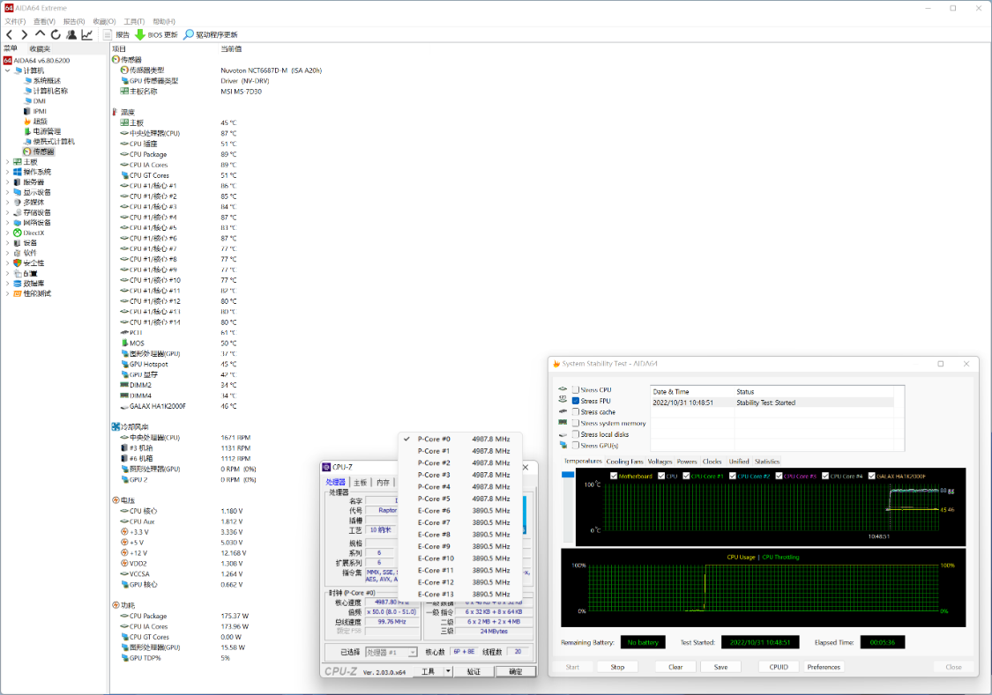The width and height of the screenshot is (992, 695).
Task: Click the DirectX Xbox icon in tree
Action: tap(18, 233)
